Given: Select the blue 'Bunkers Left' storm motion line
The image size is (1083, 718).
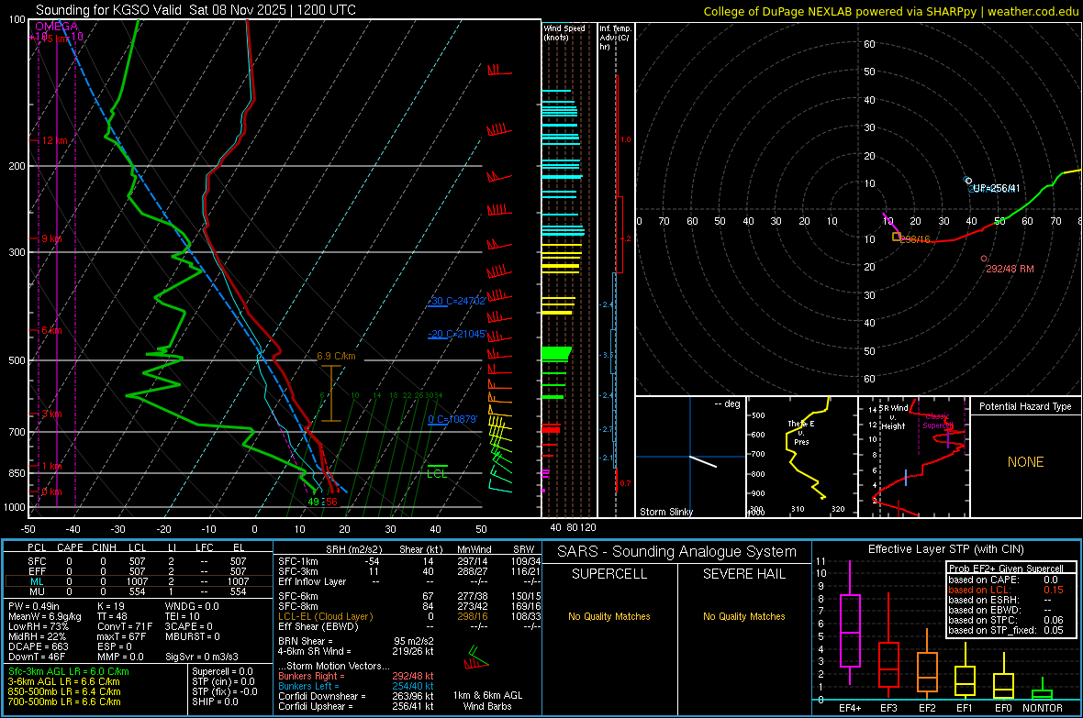Looking at the screenshot, I should (x=356, y=686).
